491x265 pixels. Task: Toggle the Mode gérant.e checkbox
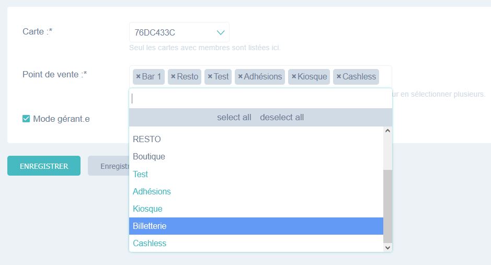coord(26,119)
